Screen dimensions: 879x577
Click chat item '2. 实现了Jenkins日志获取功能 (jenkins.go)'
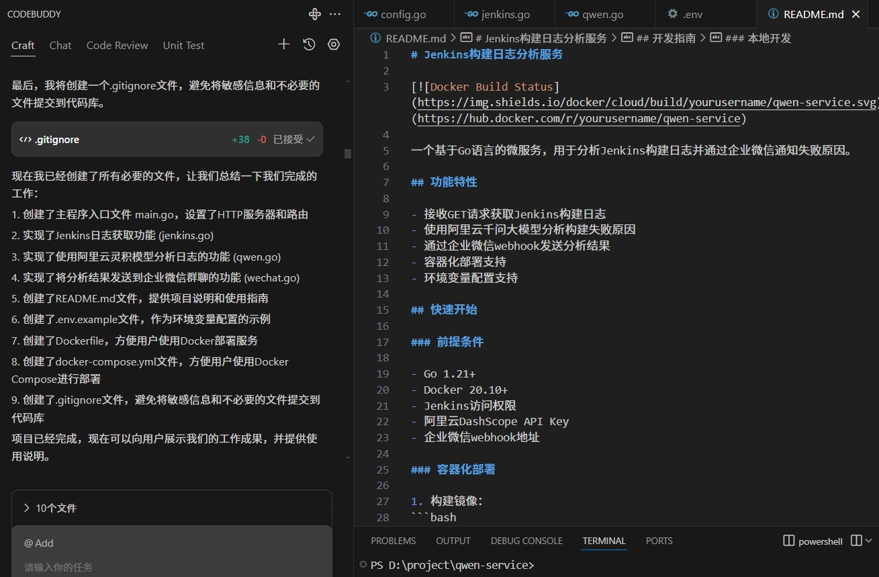(x=113, y=236)
